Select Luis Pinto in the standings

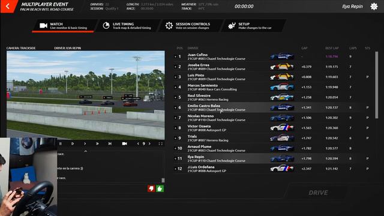pos(274,77)
